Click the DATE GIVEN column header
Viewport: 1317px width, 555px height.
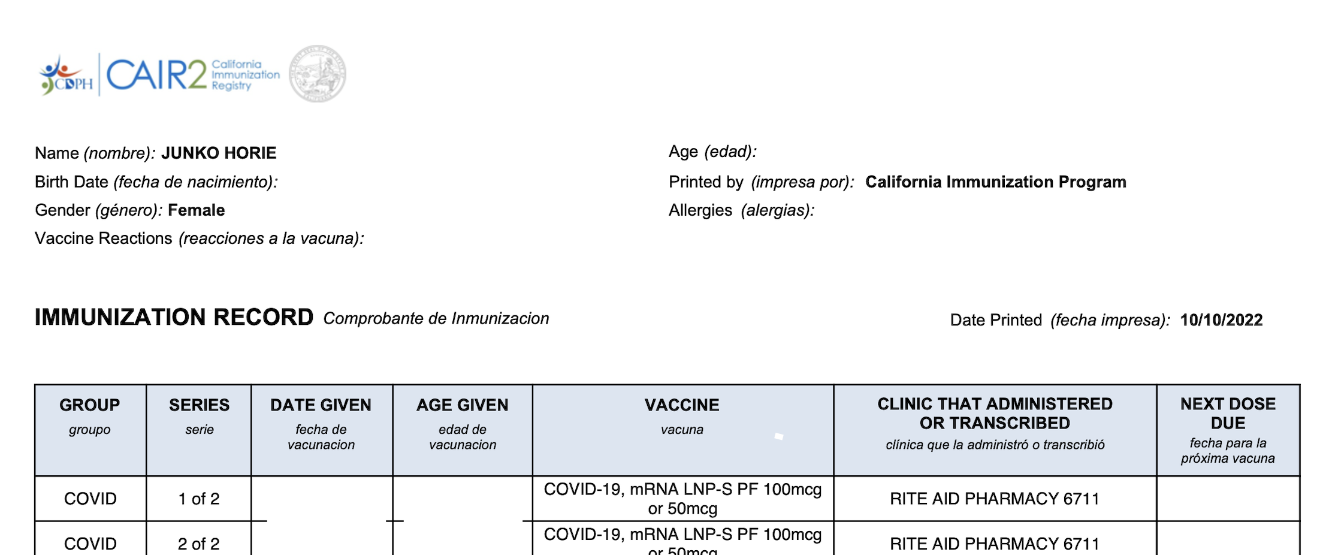click(x=321, y=405)
